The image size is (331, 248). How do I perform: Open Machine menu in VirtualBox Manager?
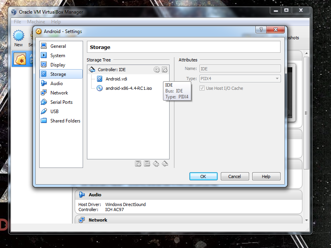[x=36, y=22]
